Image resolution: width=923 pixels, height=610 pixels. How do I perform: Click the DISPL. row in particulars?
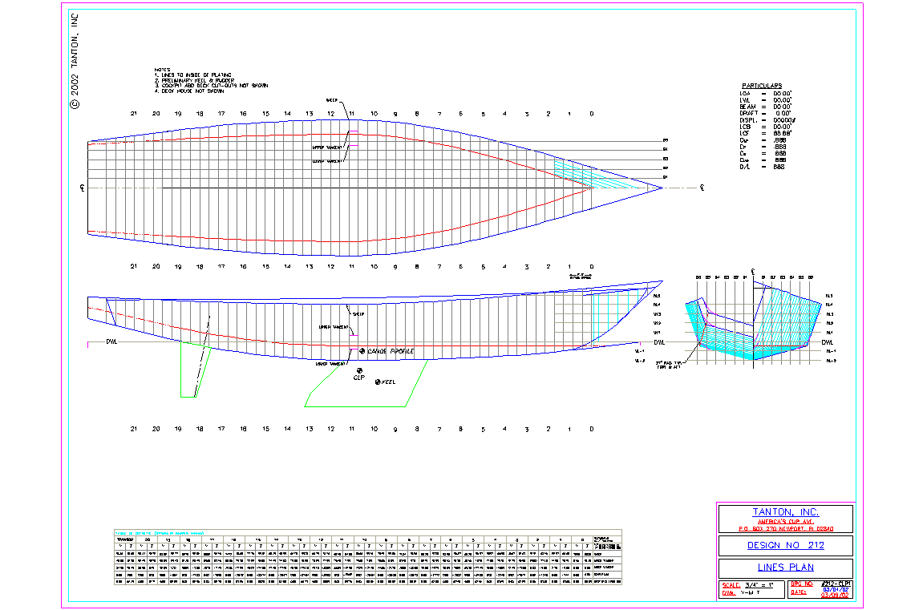click(x=768, y=120)
